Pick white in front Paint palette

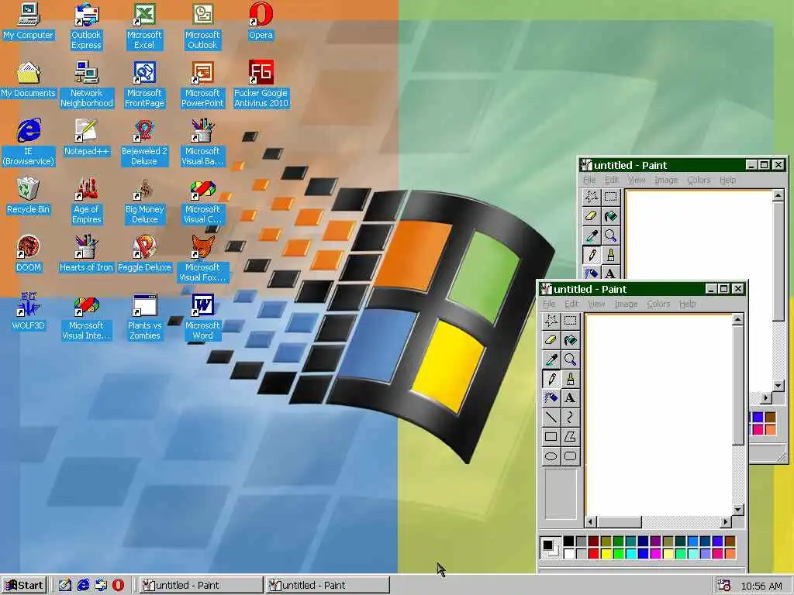click(x=568, y=553)
